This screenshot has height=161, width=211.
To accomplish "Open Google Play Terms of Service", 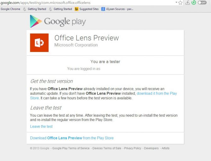I will pos(71,148).
